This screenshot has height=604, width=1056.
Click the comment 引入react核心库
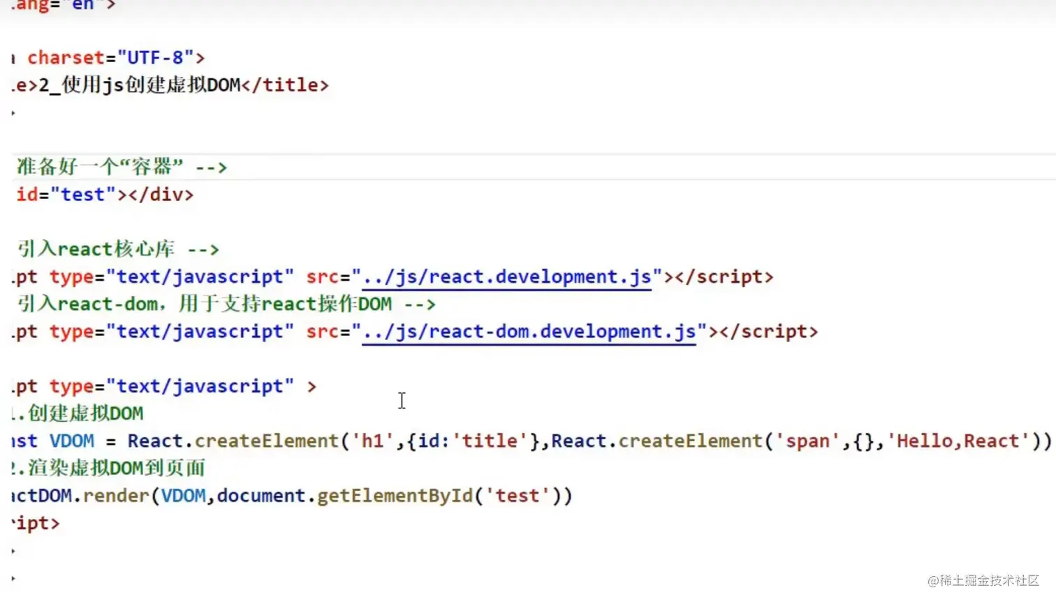coord(96,249)
